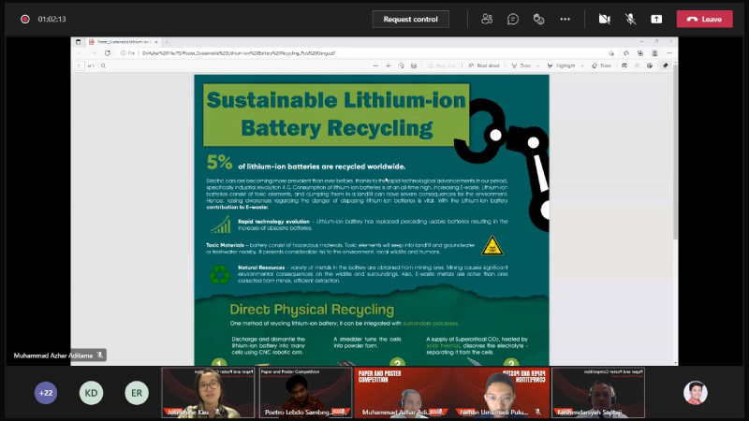Save the PDF document
This screenshot has width=749, height=421.
pyautogui.click(x=638, y=65)
